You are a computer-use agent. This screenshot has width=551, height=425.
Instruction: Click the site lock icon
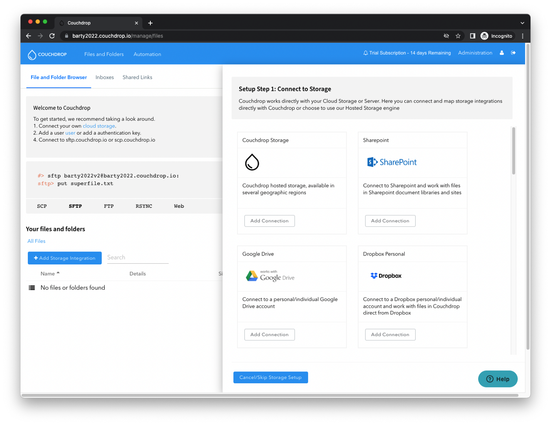[67, 36]
